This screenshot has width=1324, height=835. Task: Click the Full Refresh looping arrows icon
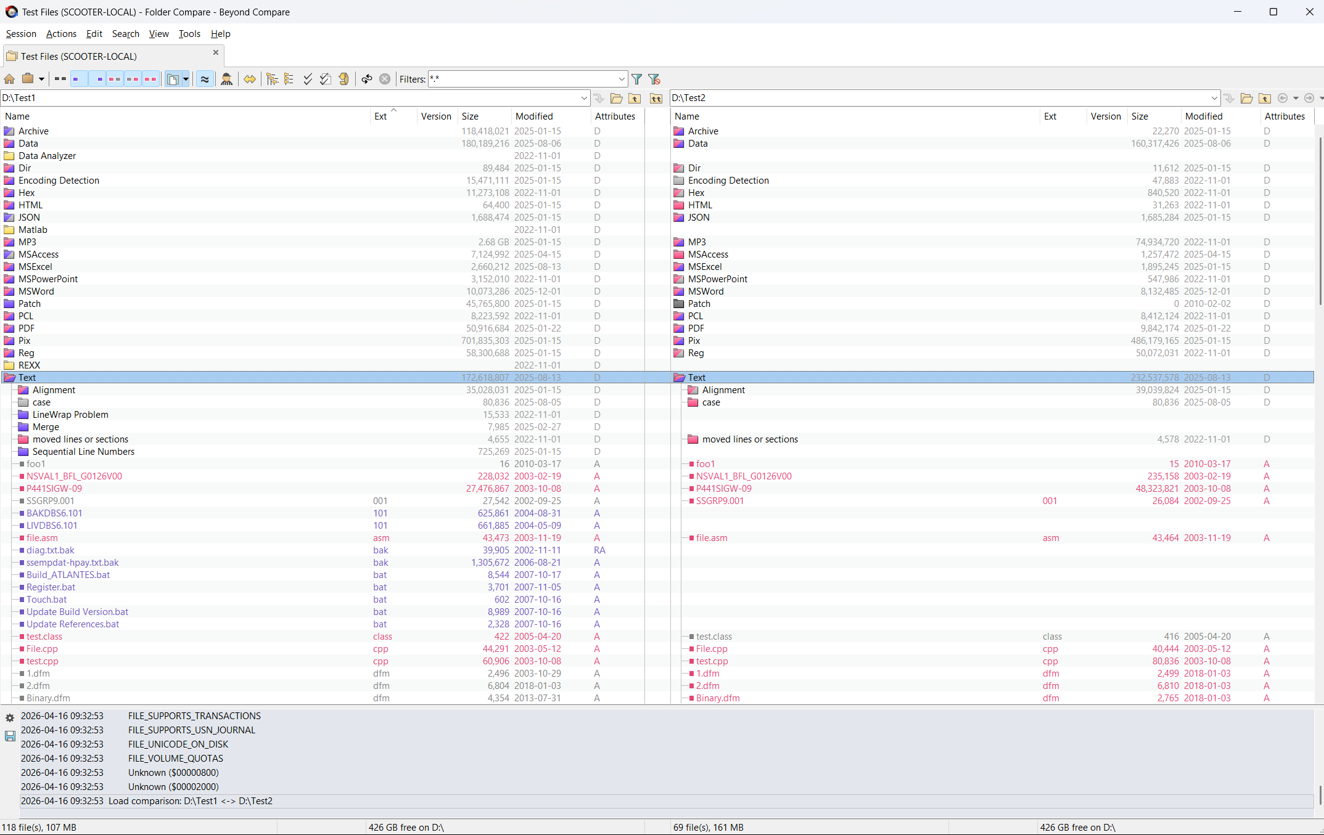click(x=367, y=79)
